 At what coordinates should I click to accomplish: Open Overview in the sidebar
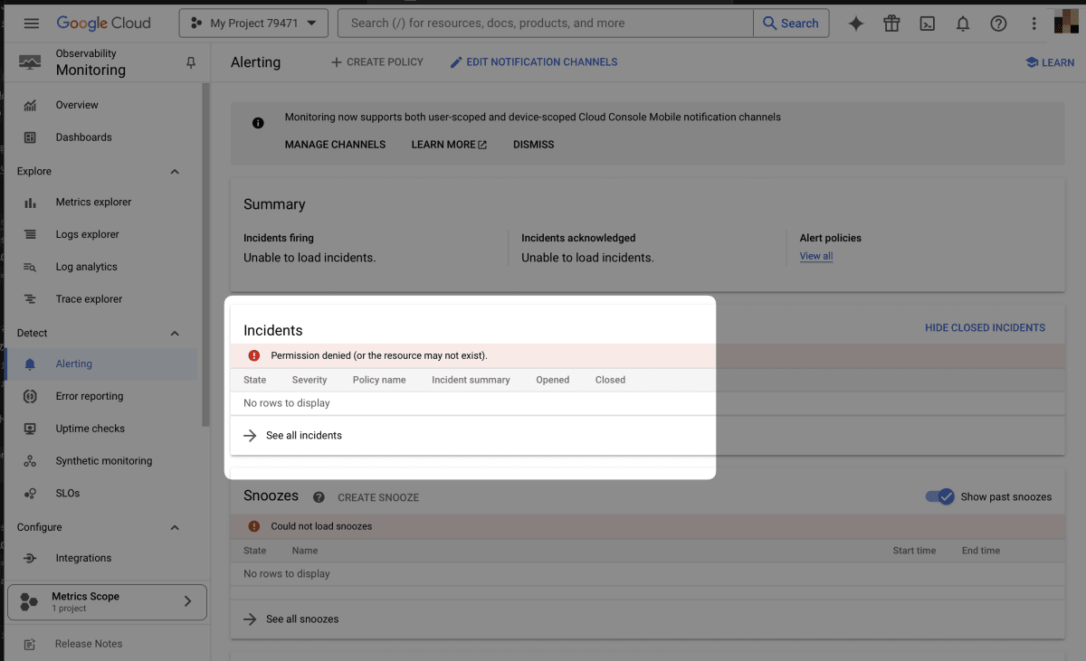pos(77,105)
